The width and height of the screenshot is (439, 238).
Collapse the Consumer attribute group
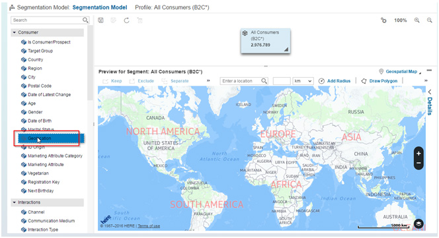15,32
